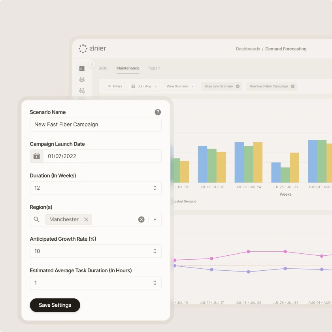Clear all selected regions
The image size is (332, 332).
coord(141,220)
